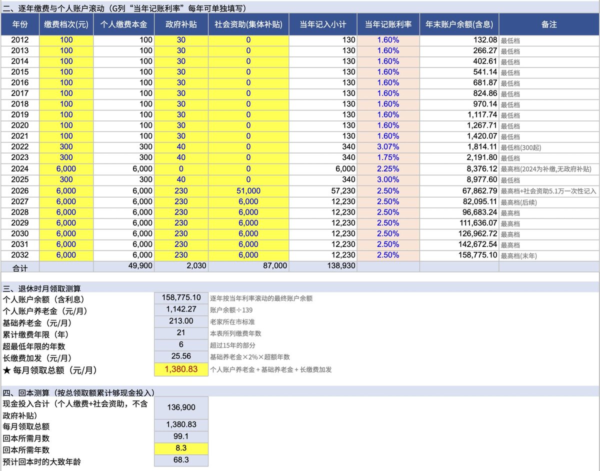Click the balance cell 1,814.11

(x=459, y=147)
